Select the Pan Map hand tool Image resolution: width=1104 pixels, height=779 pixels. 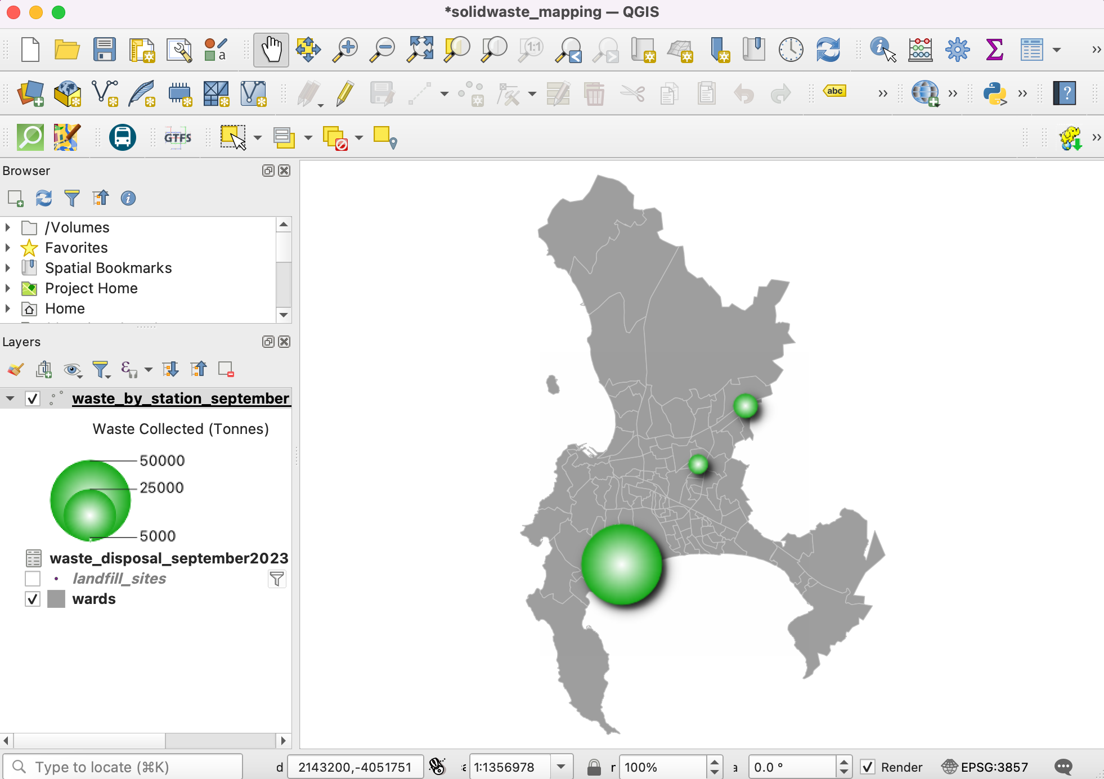[271, 50]
